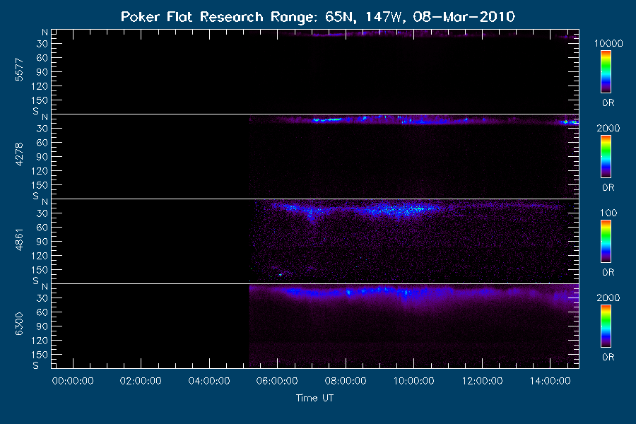Click the 0R label under 4861 colorbar

tap(608, 272)
